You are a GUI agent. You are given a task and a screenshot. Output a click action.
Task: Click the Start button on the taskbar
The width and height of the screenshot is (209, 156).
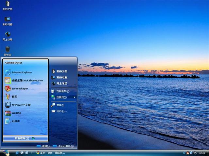click(6, 152)
